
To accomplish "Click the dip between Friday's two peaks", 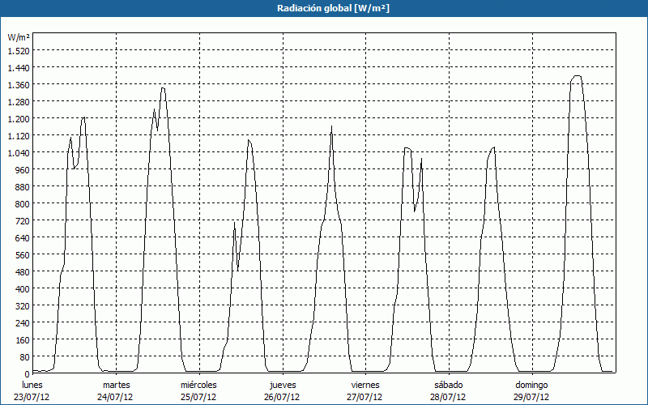I will click(415, 211).
